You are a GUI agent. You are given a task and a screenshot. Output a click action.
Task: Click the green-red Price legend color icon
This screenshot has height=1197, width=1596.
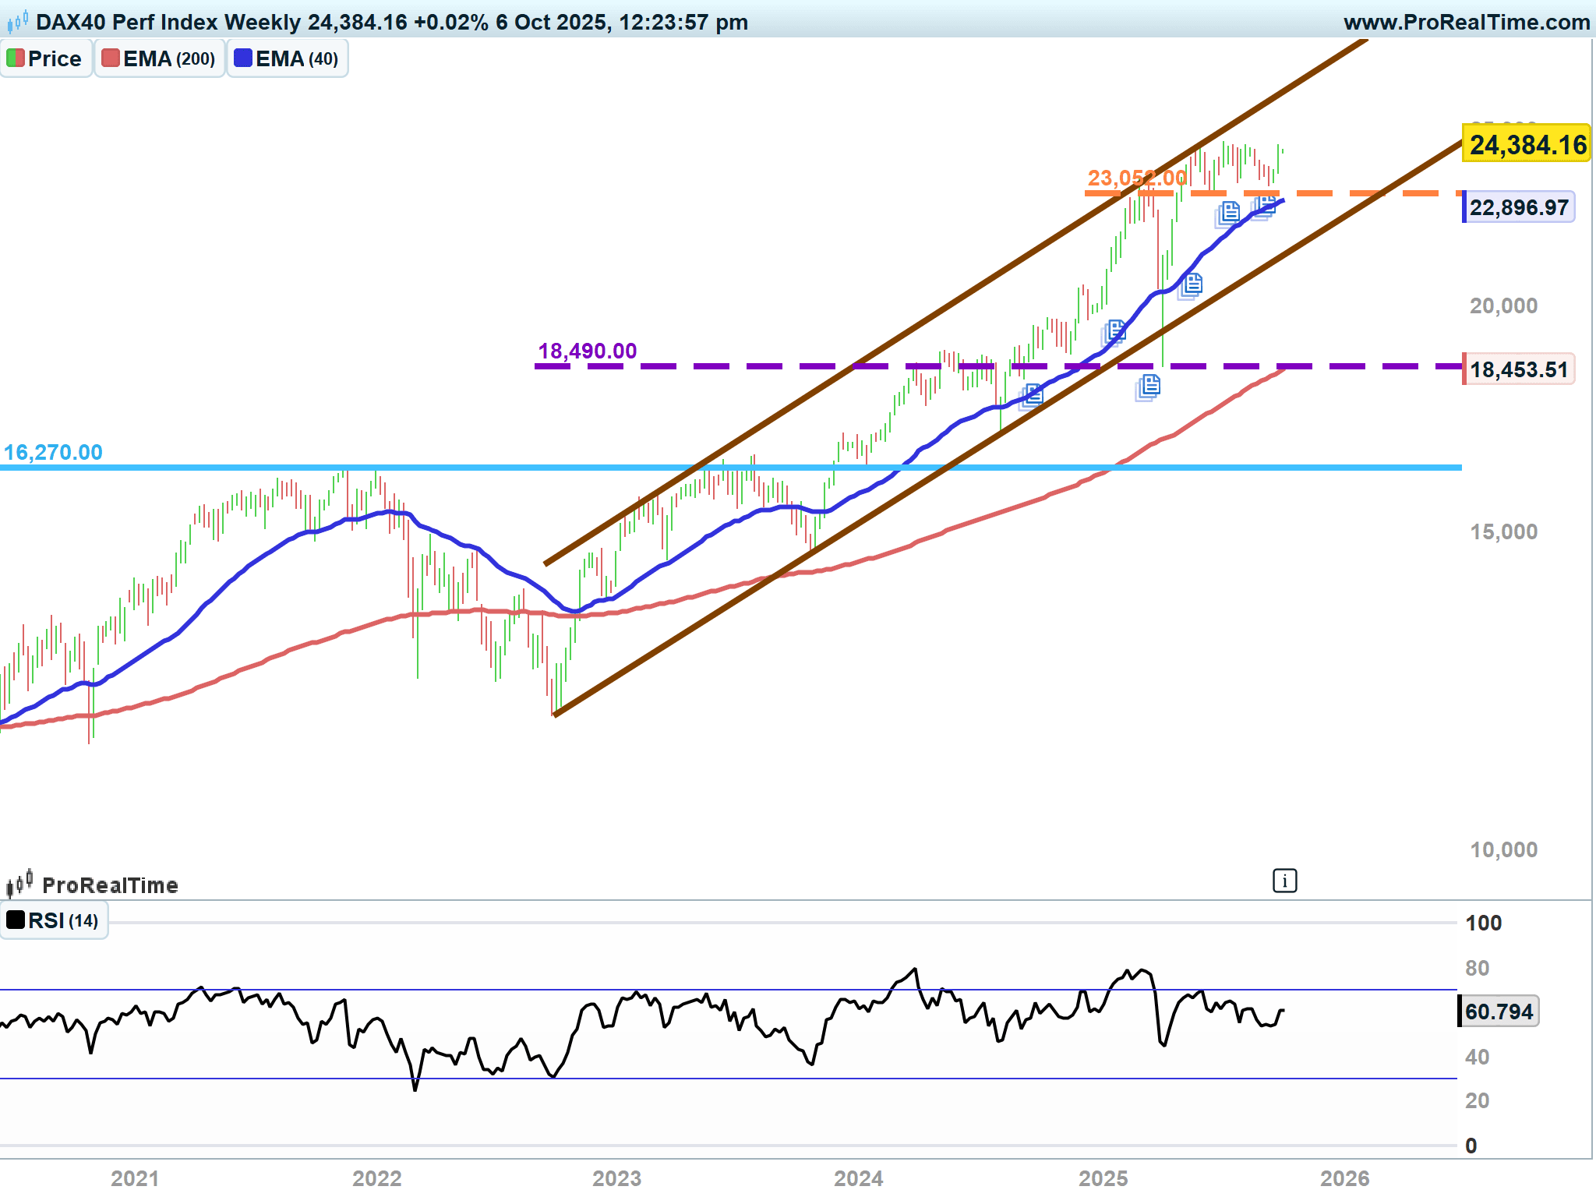pos(16,58)
